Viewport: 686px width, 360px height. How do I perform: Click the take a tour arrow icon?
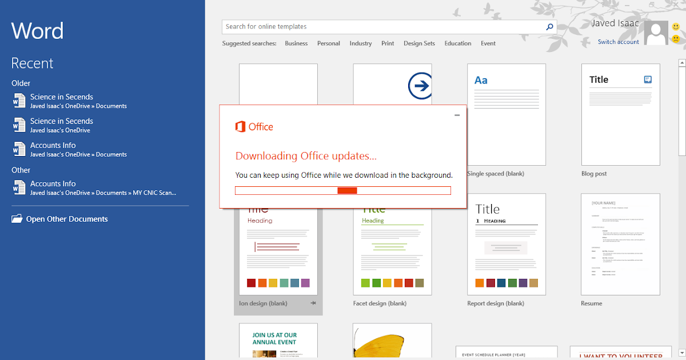pos(420,86)
